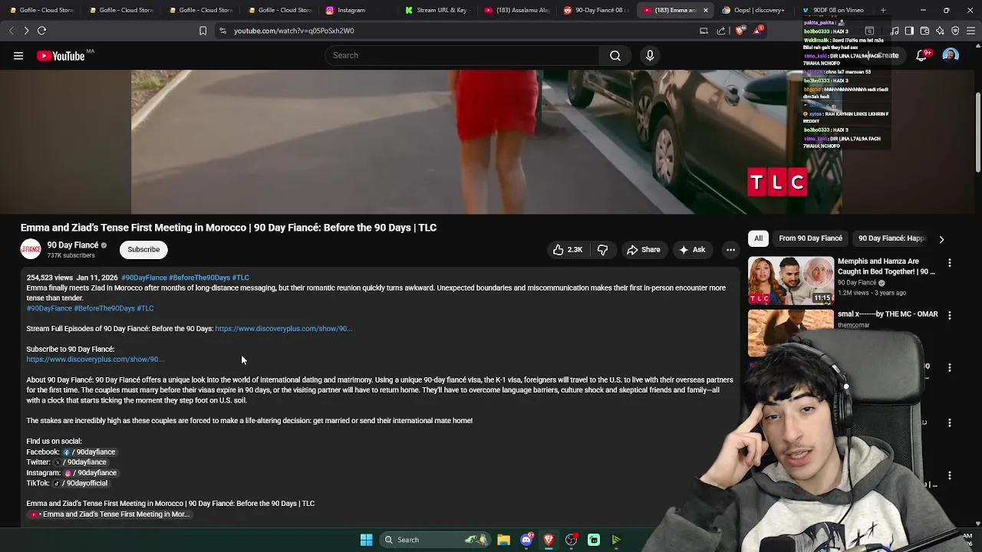The image size is (982, 552).
Task: Open the Facebook 90dayfiance link
Action: click(x=89, y=452)
